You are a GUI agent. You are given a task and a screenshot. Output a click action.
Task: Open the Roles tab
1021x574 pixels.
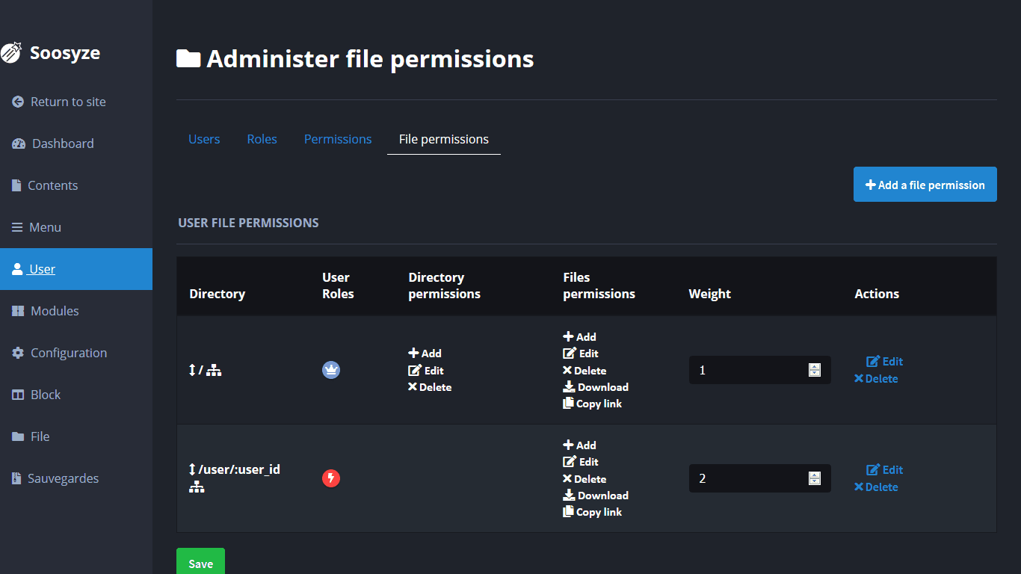pyautogui.click(x=262, y=139)
